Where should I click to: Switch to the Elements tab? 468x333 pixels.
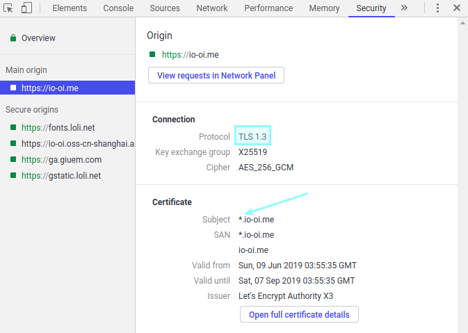[x=70, y=8]
